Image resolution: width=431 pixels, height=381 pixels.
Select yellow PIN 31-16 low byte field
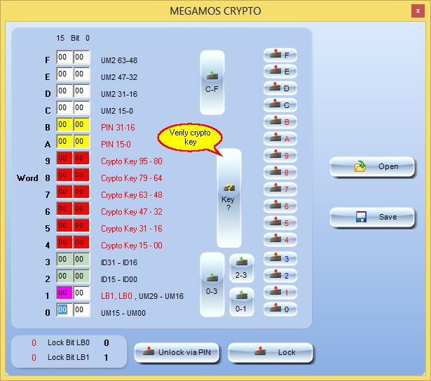(81, 124)
